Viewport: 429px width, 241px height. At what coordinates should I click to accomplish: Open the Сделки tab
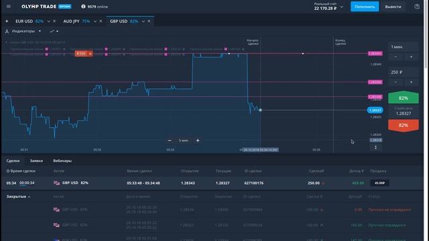coord(13,161)
